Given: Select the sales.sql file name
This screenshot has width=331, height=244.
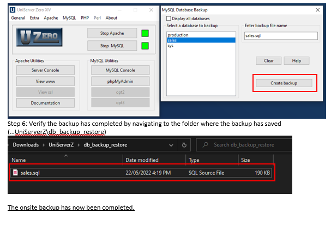Looking at the screenshot, I should point(30,173).
